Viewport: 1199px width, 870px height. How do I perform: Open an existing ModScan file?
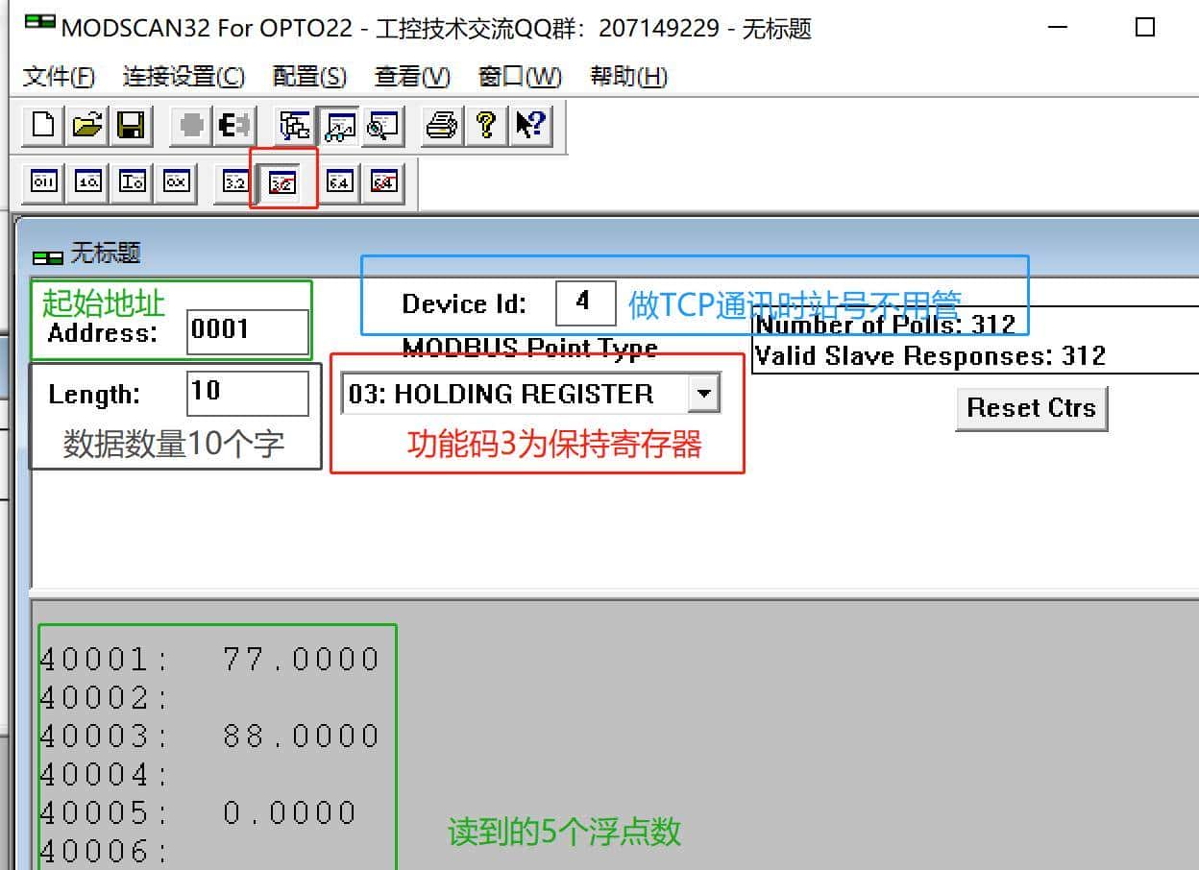[87, 125]
